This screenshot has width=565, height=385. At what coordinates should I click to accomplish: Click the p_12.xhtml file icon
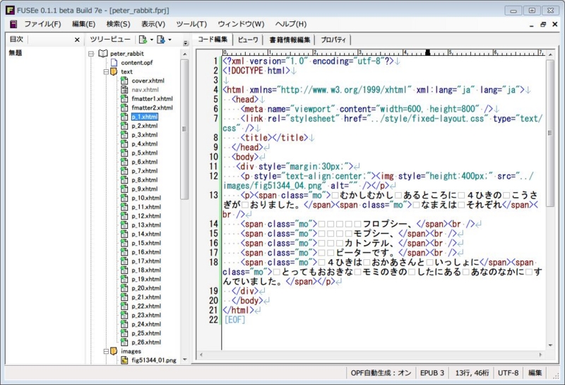[x=124, y=216]
